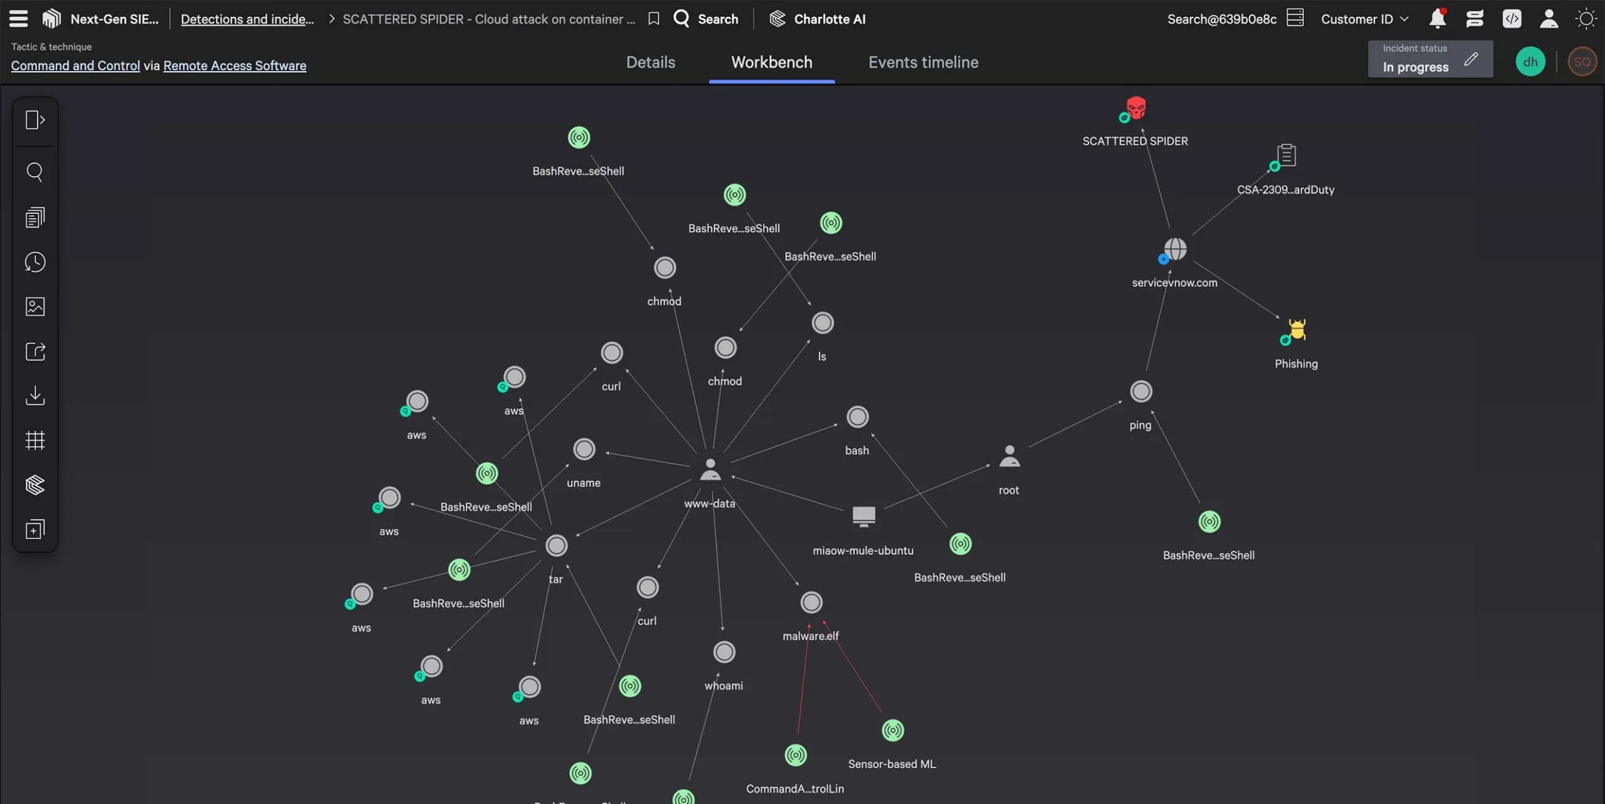Select the CSA-2309...ardDuty report node

click(1286, 156)
